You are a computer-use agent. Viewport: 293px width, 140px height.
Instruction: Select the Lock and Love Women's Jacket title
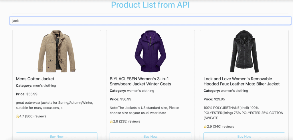point(241,81)
